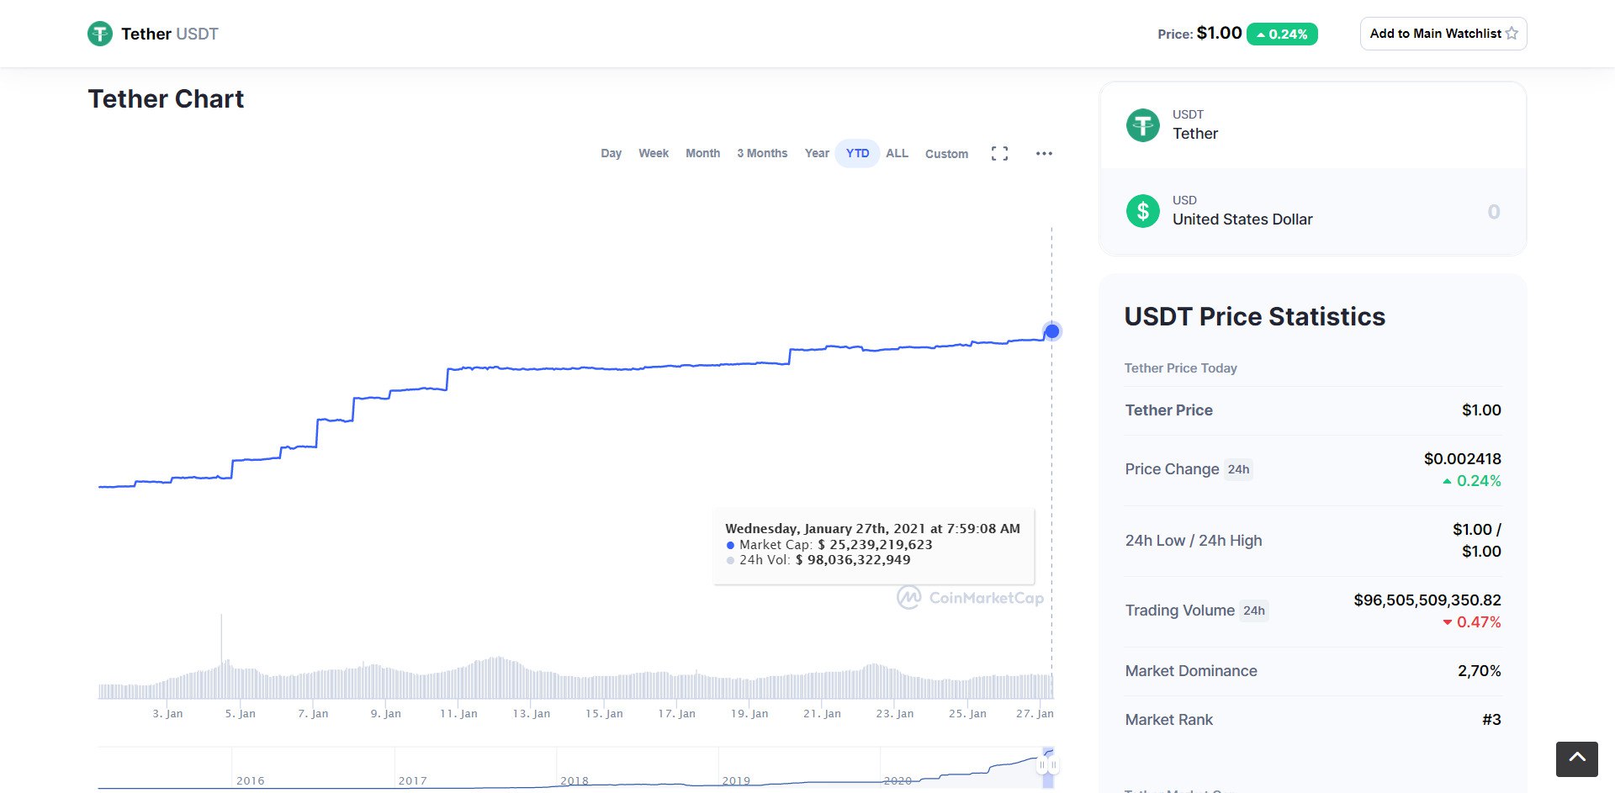Click the USDT Price Statistics heading
The width and height of the screenshot is (1615, 793).
tap(1254, 316)
